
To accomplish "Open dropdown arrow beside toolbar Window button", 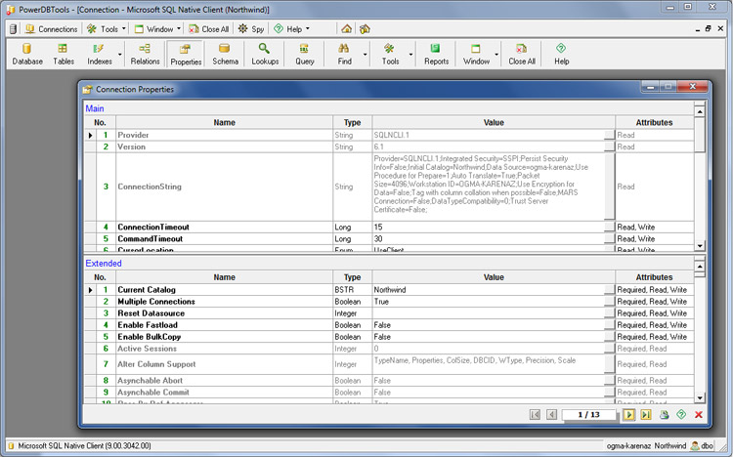I will coord(497,54).
